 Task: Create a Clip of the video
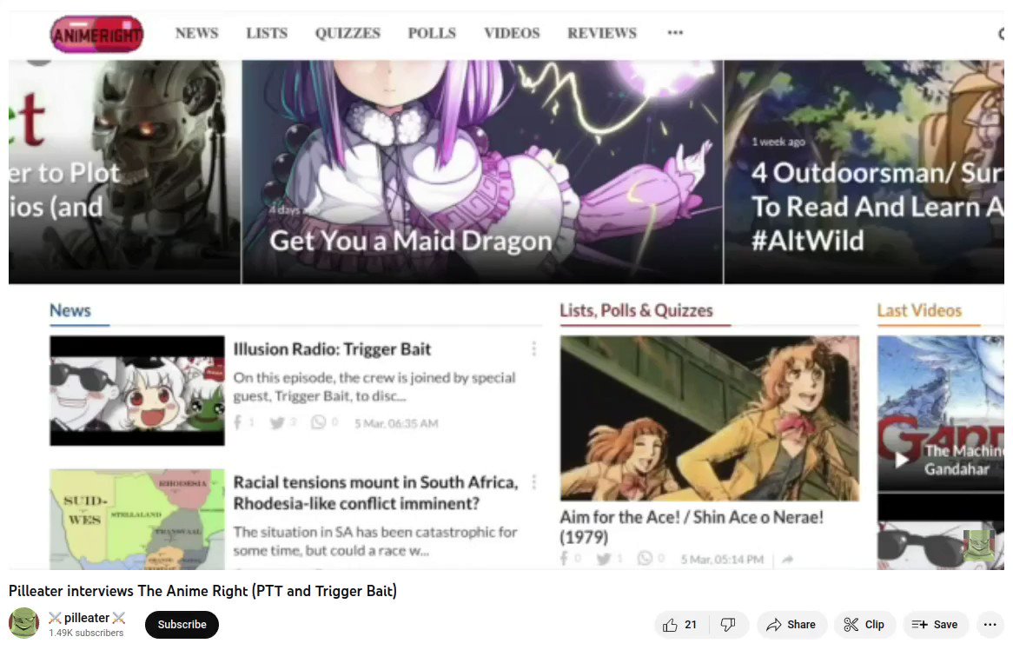click(864, 625)
